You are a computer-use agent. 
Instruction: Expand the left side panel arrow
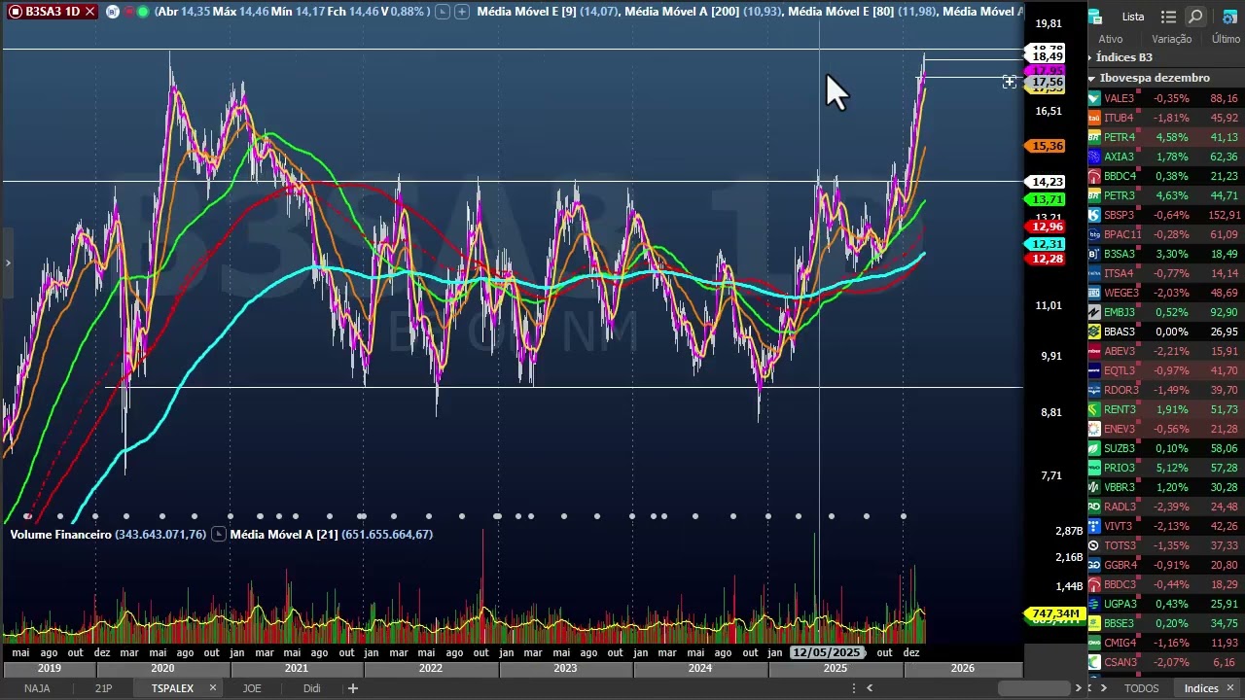8,262
